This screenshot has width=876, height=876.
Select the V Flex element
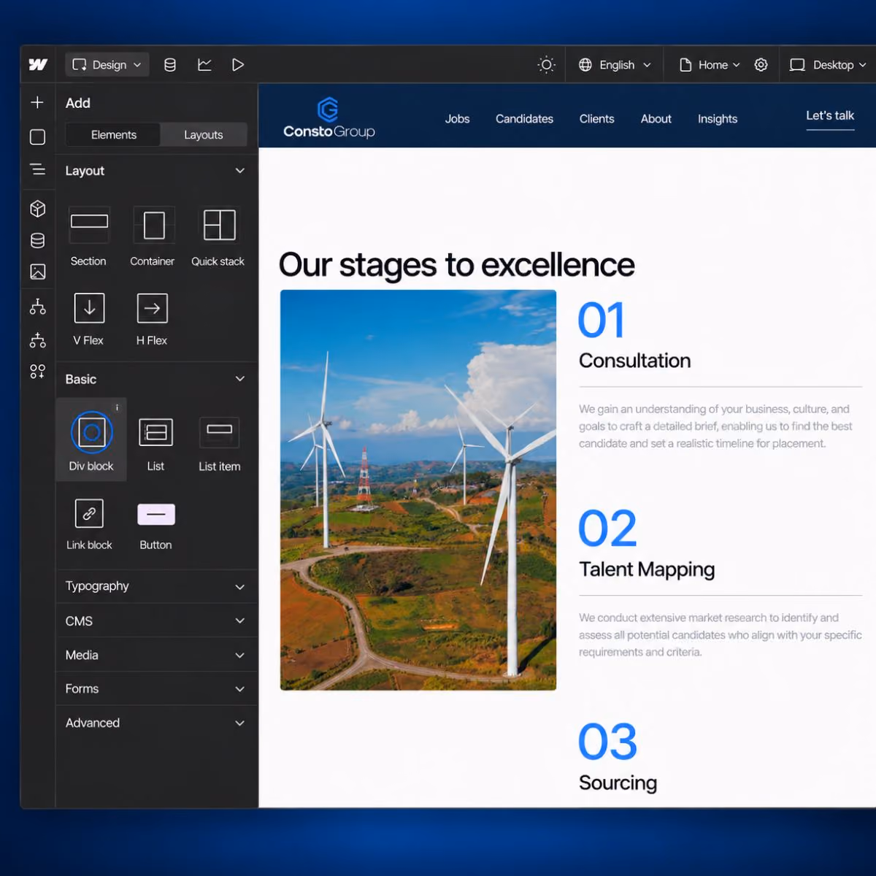point(89,319)
